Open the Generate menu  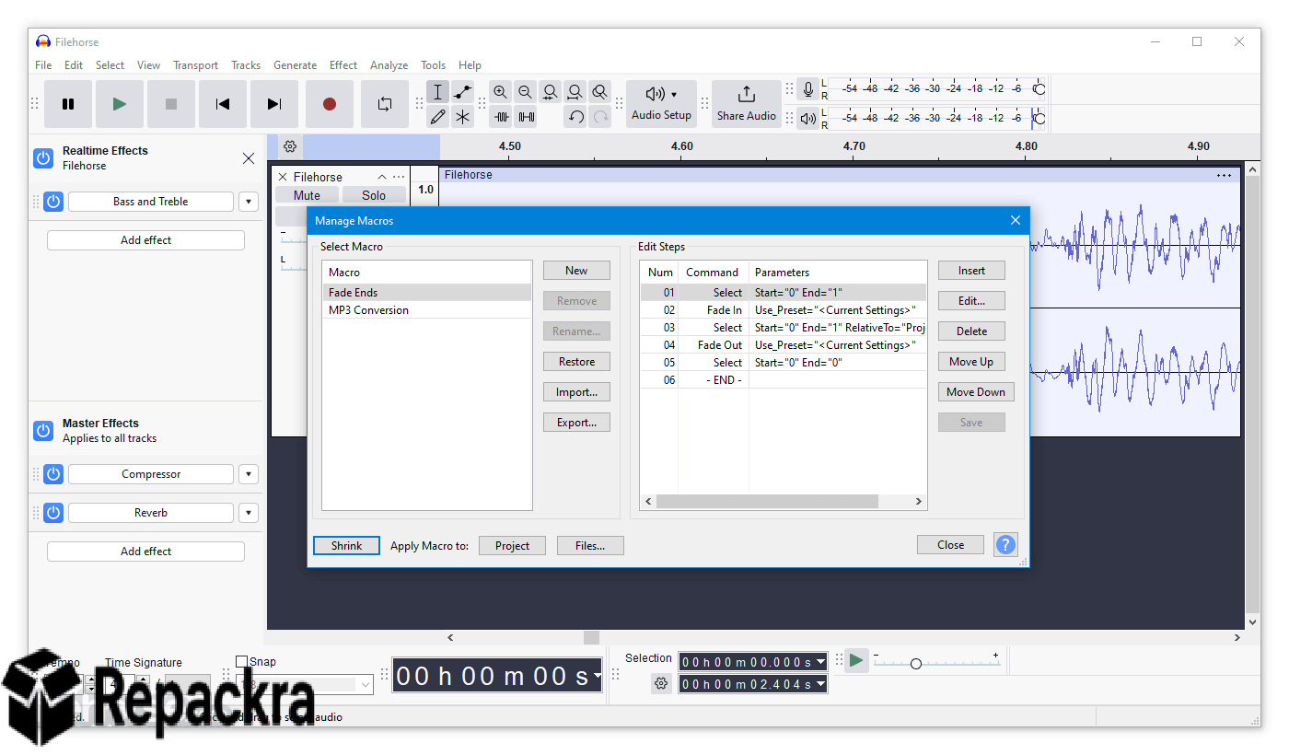pyautogui.click(x=295, y=65)
